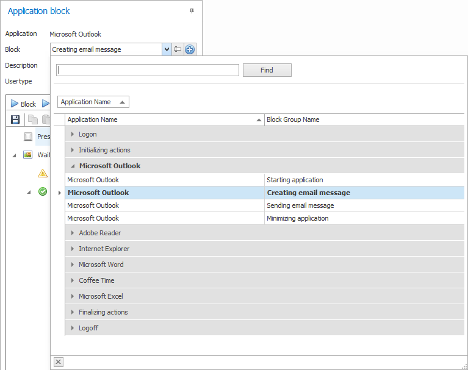Click the rename icon beside the Block dropdown
Image resolution: width=468 pixels, height=370 pixels.
click(x=178, y=49)
